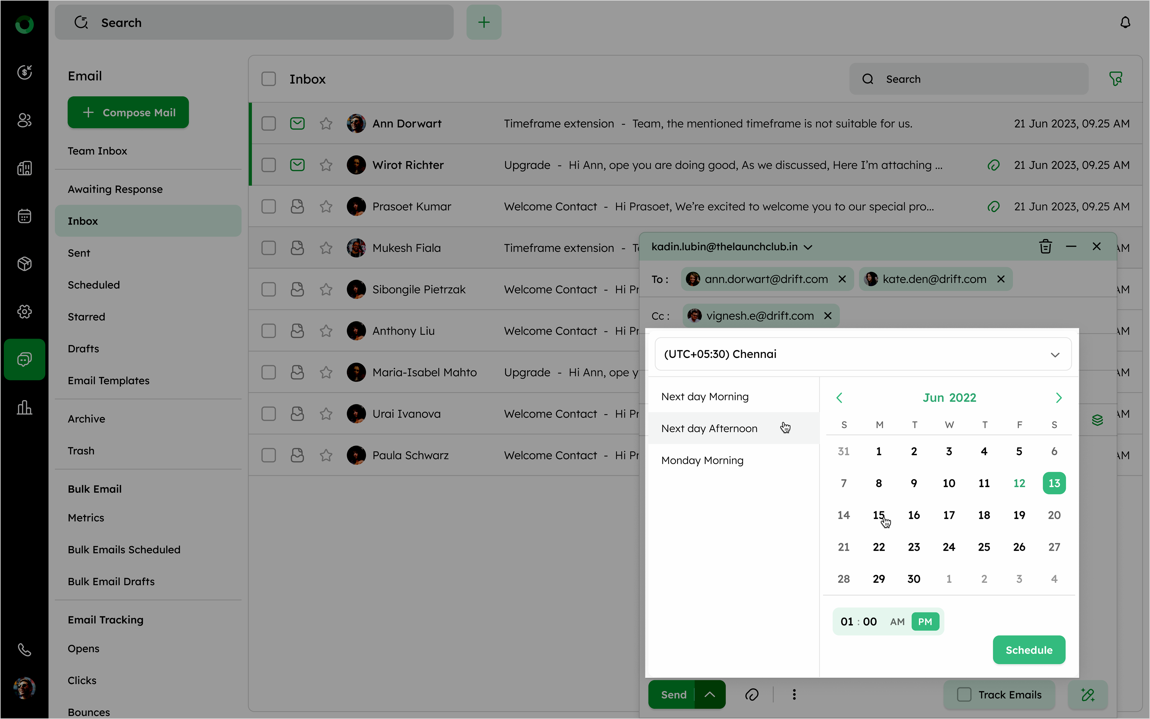Enable the Track Emails checkbox

click(x=964, y=694)
